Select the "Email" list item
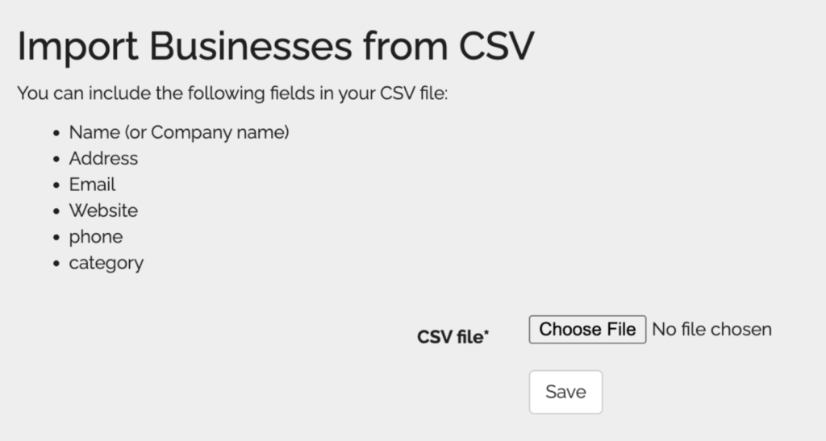The width and height of the screenshot is (826, 441). pos(92,185)
